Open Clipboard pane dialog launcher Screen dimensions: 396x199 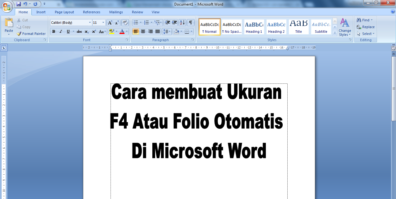(45, 40)
